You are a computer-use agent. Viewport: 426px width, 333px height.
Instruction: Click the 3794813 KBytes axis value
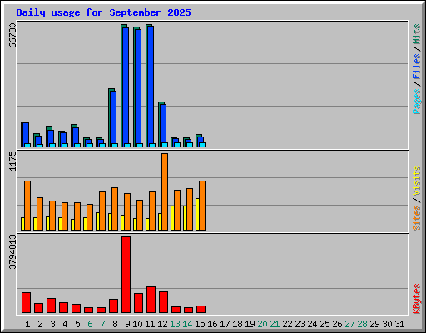point(12,252)
